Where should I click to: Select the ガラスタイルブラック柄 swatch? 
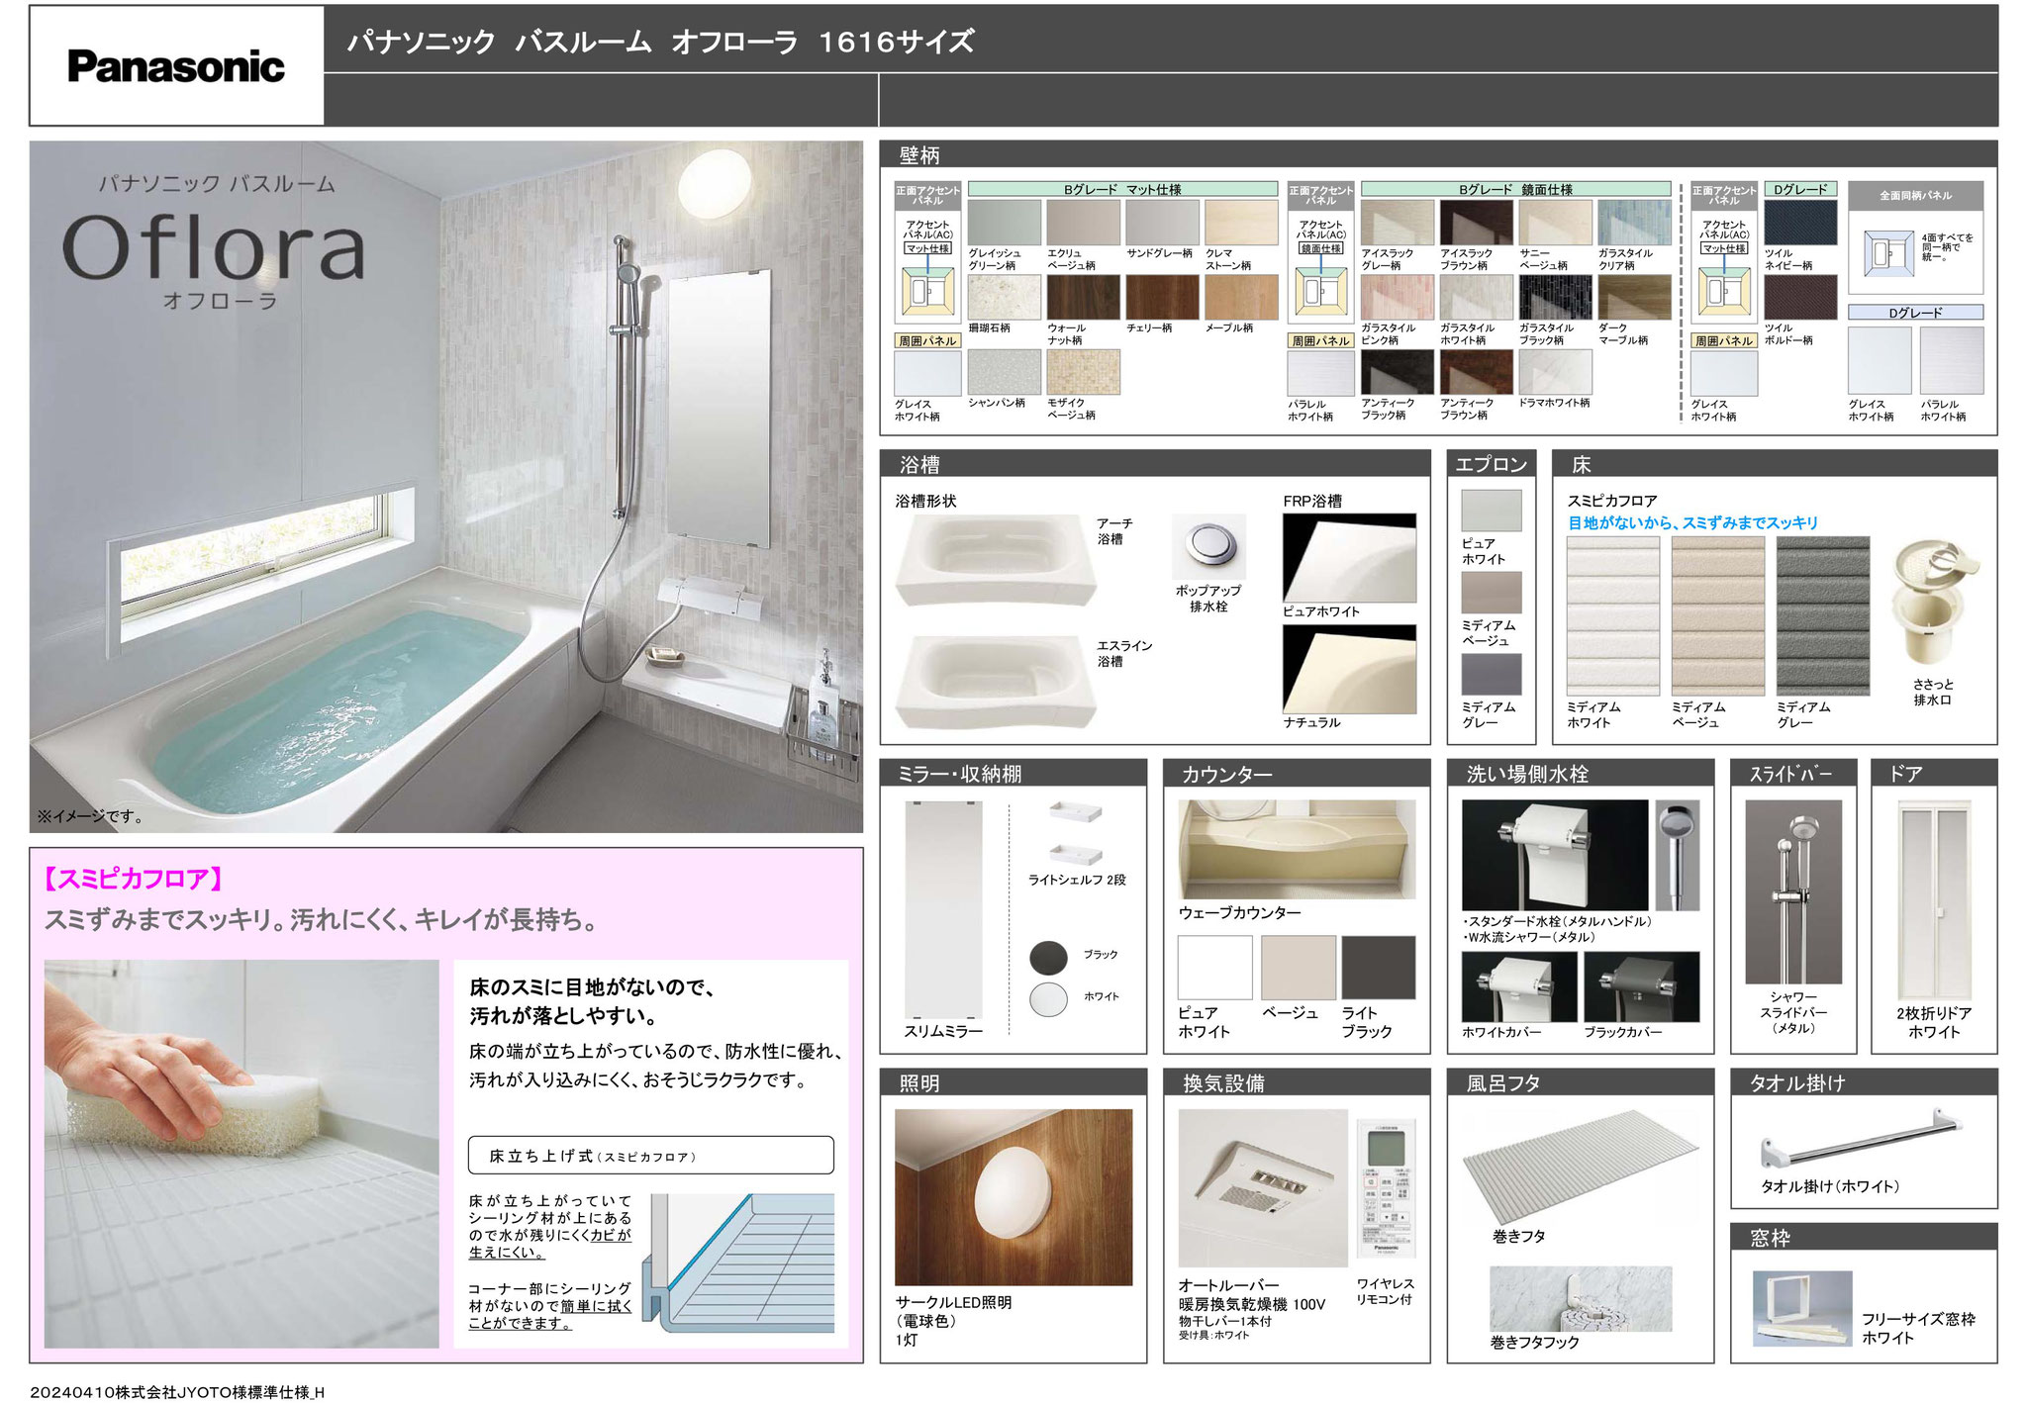(x=1555, y=297)
